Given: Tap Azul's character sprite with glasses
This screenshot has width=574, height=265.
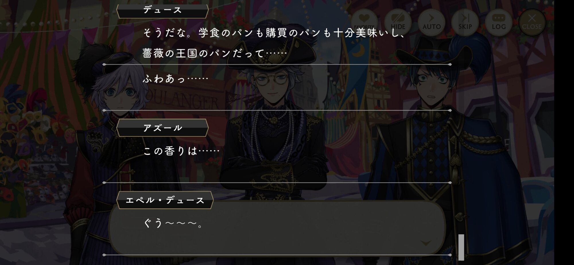Looking at the screenshot, I should (275, 138).
